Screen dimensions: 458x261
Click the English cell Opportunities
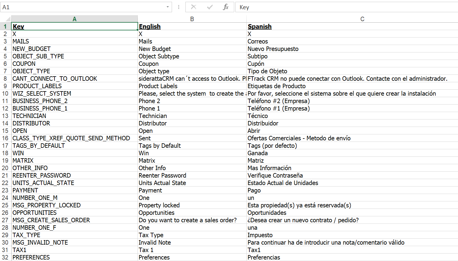click(192, 213)
